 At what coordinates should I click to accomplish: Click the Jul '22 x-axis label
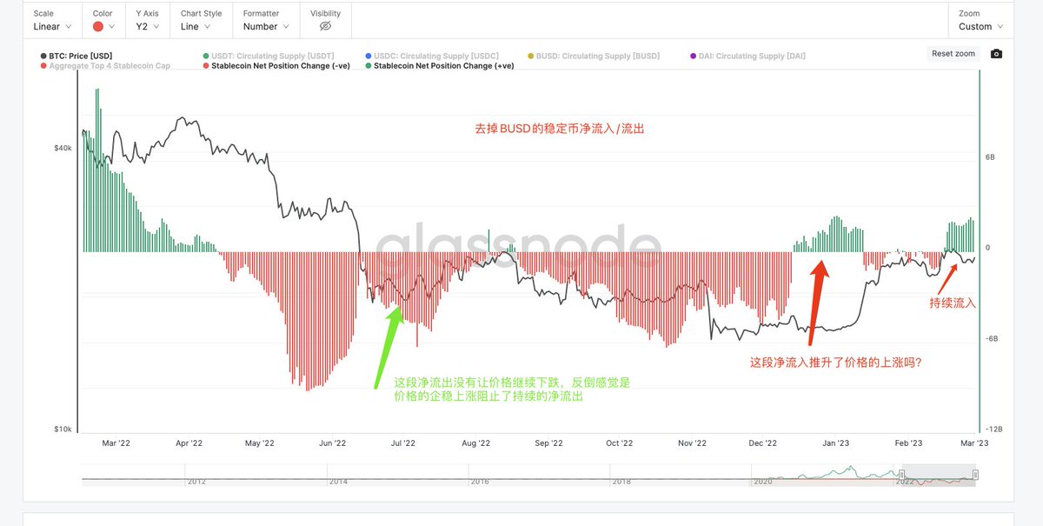[x=402, y=443]
